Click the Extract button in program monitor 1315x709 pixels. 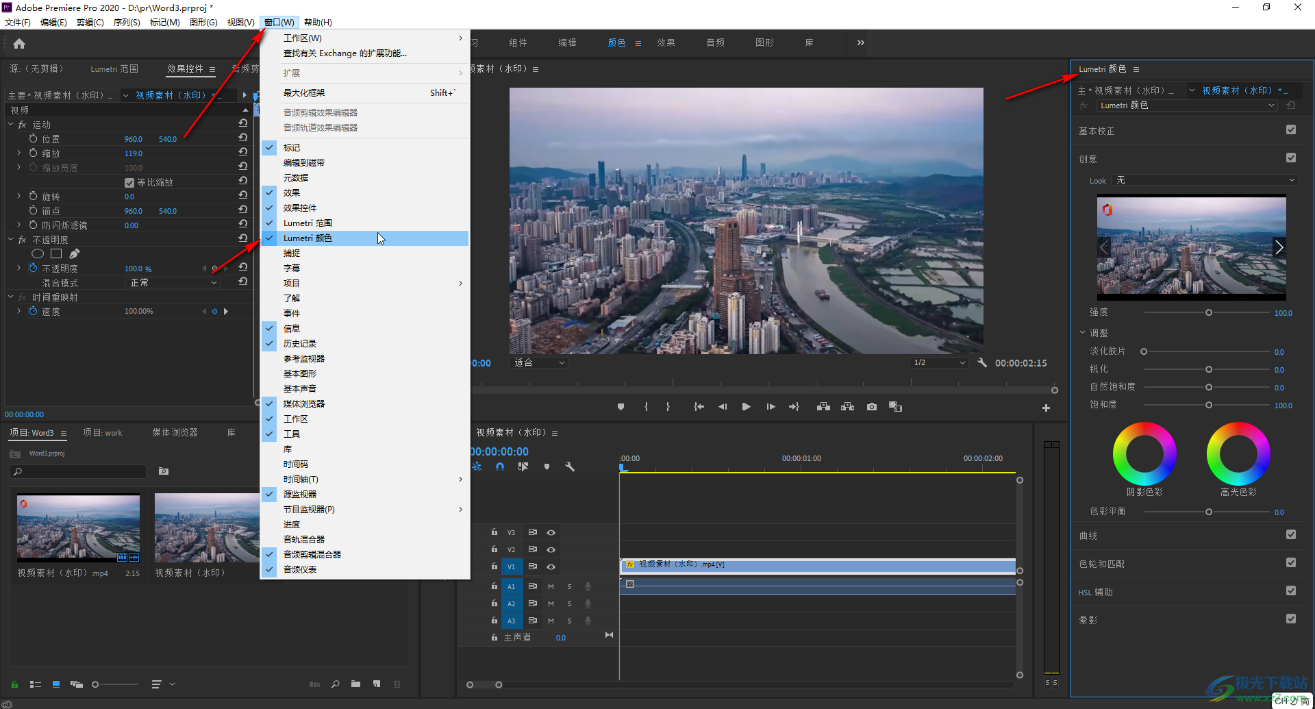847,407
